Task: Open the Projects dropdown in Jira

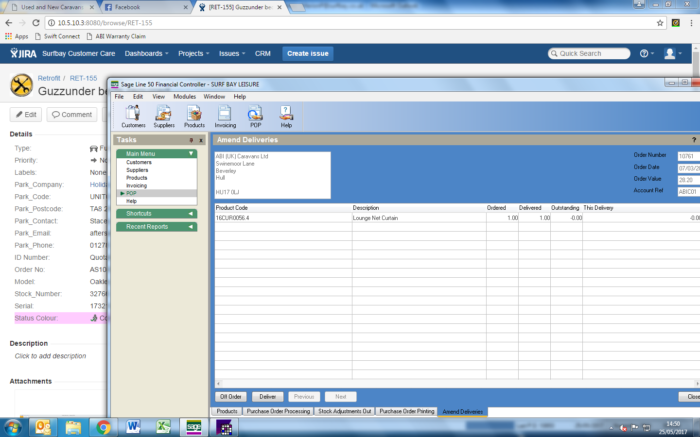Action: coord(193,53)
